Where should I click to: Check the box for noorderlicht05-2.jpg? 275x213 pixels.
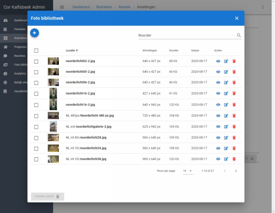tap(36, 72)
